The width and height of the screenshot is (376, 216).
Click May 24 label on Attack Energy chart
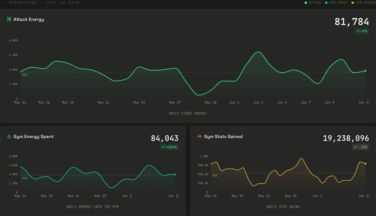(139, 102)
